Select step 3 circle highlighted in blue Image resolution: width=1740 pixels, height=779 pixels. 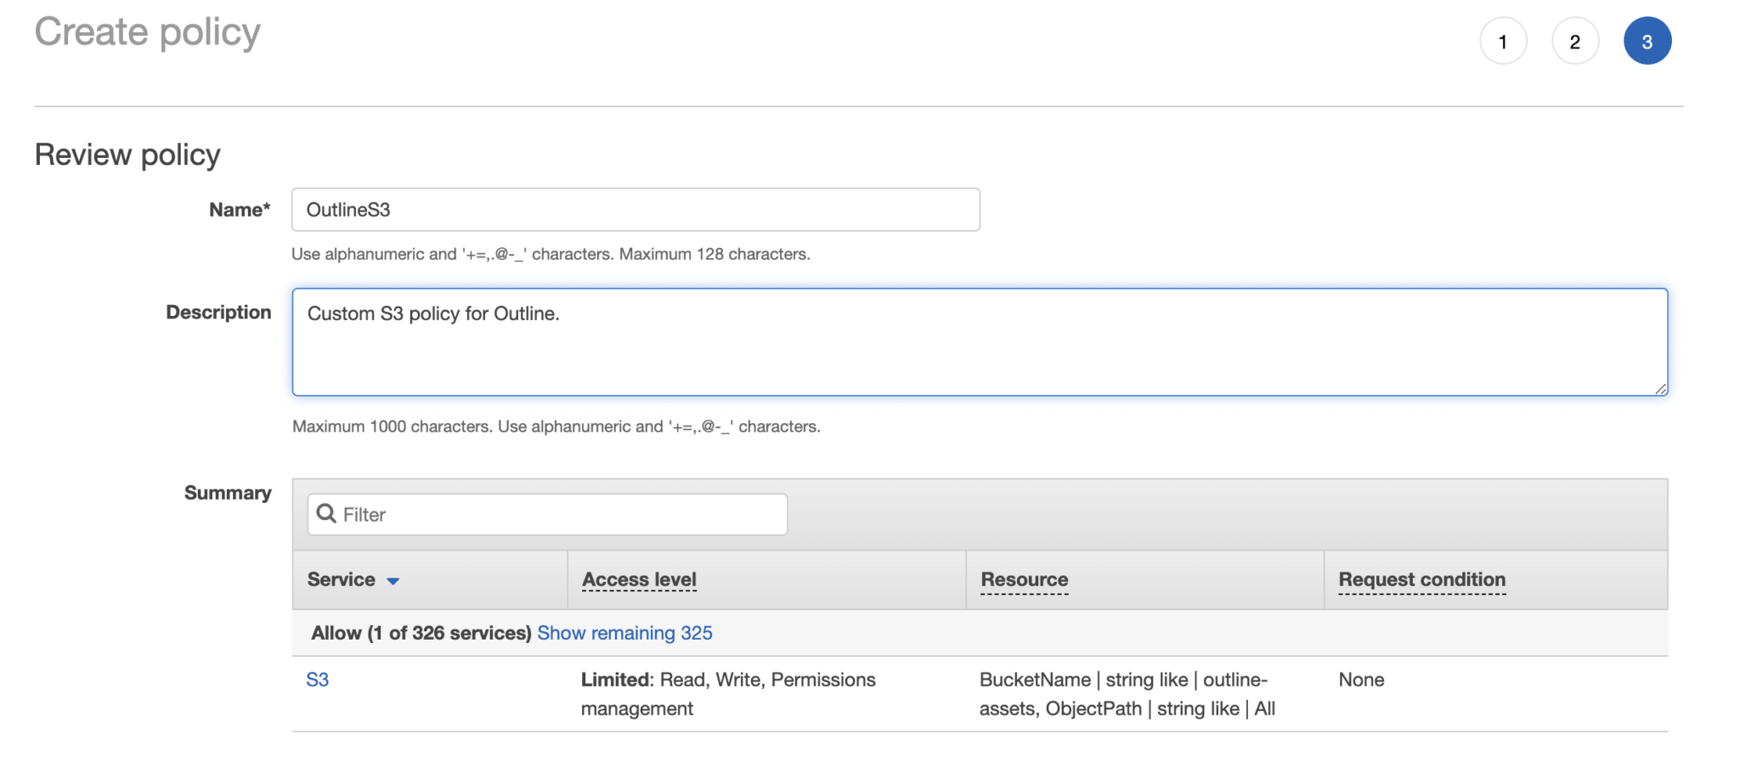pos(1647,41)
